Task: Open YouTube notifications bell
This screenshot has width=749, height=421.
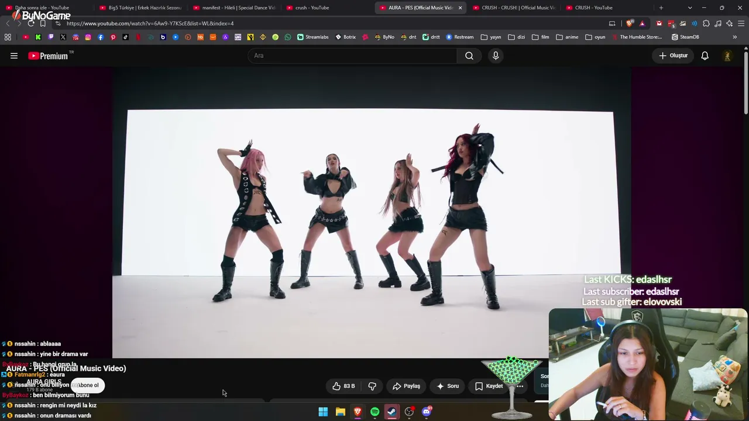Action: (705, 56)
